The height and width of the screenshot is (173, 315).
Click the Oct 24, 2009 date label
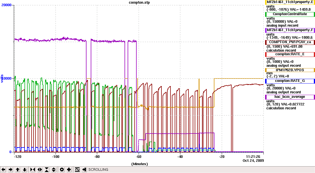tap(253, 161)
